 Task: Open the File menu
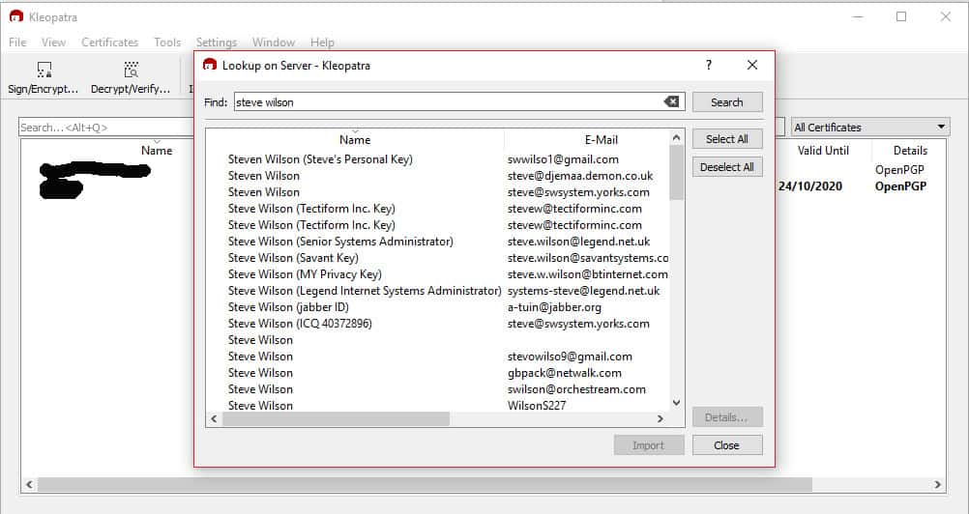click(17, 42)
